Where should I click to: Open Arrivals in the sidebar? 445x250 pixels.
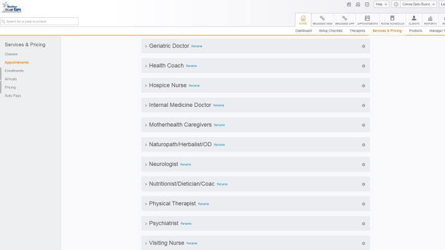11,79
